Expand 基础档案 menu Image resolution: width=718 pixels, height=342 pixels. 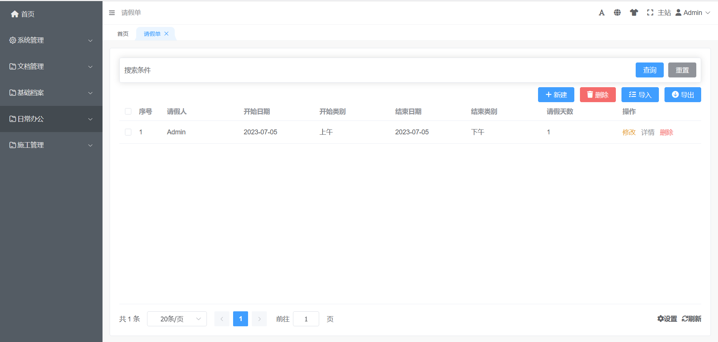pyautogui.click(x=51, y=92)
